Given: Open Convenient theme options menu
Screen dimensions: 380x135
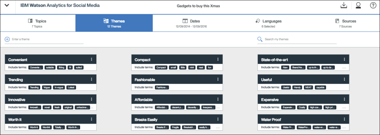Looking at the screenshot, I should pos(91,59).
